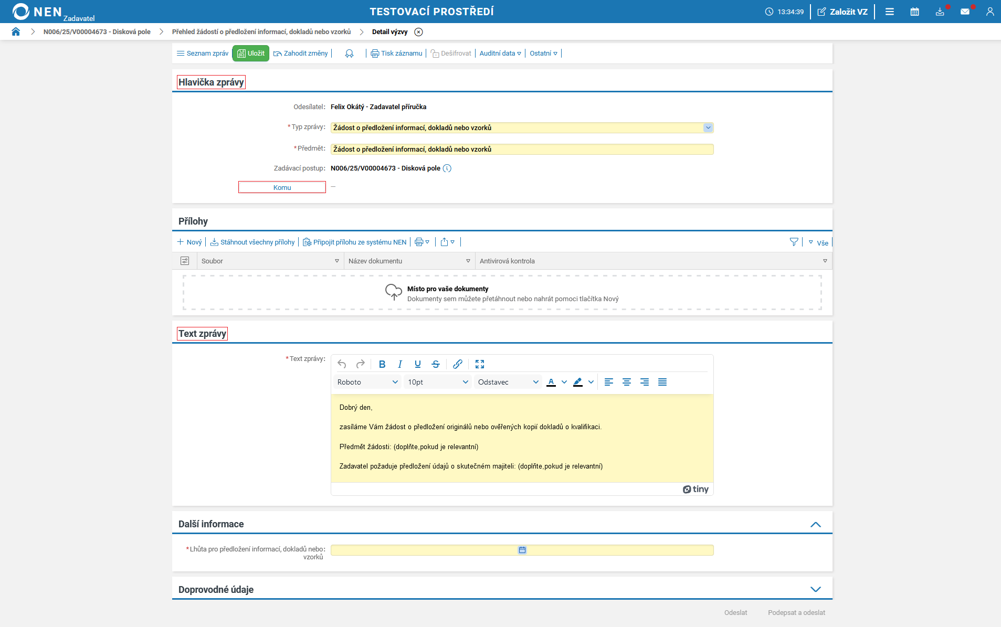This screenshot has height=627, width=1001.
Task: Click the Předmět input field
Action: click(522, 150)
